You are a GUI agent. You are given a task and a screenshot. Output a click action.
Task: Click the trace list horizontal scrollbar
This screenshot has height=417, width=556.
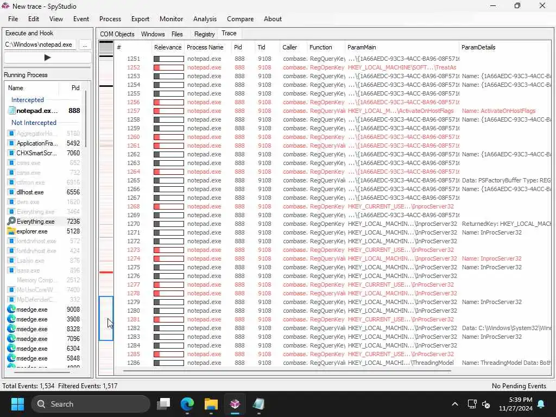coord(287,371)
